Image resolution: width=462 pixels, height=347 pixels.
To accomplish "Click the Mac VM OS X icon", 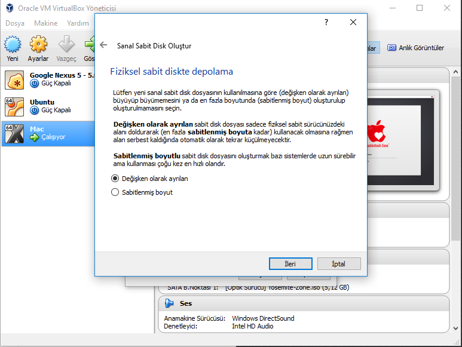I will click(14, 134).
